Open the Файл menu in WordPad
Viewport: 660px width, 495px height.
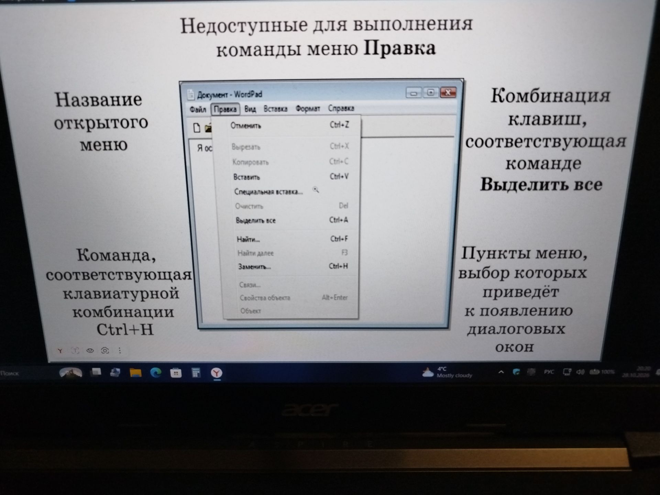(198, 110)
